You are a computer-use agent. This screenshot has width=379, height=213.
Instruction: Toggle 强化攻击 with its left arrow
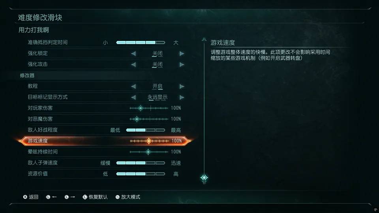[133, 64]
